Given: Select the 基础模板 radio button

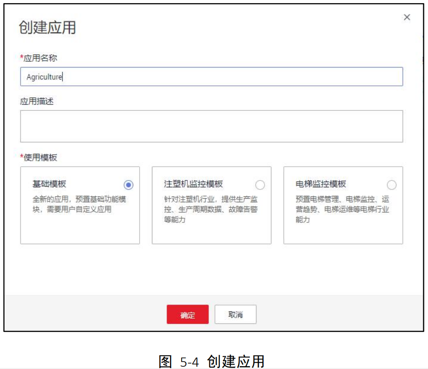Looking at the screenshot, I should 128,185.
